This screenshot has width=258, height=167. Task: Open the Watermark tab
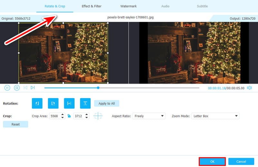point(128,6)
